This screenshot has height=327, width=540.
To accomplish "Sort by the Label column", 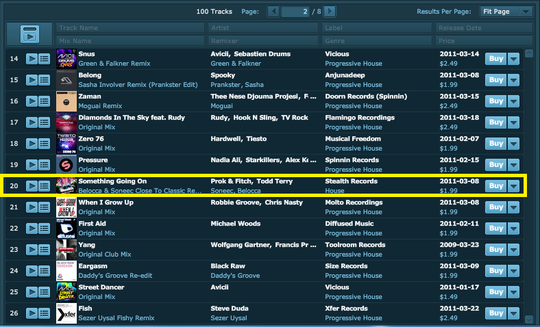I will (377, 28).
